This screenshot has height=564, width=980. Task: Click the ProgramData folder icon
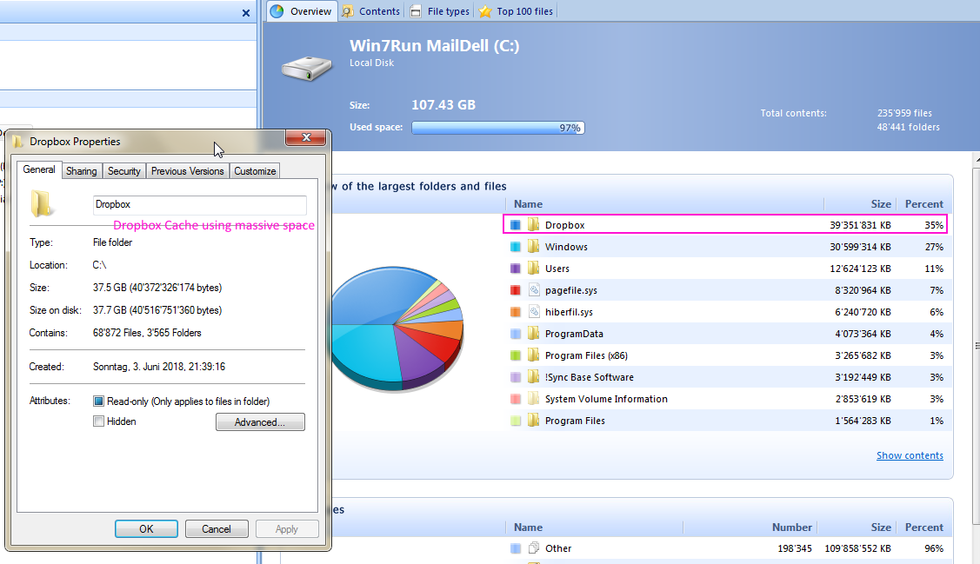[533, 334]
